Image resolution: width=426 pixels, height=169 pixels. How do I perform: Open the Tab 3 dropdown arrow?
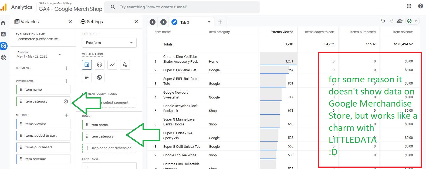(209, 22)
